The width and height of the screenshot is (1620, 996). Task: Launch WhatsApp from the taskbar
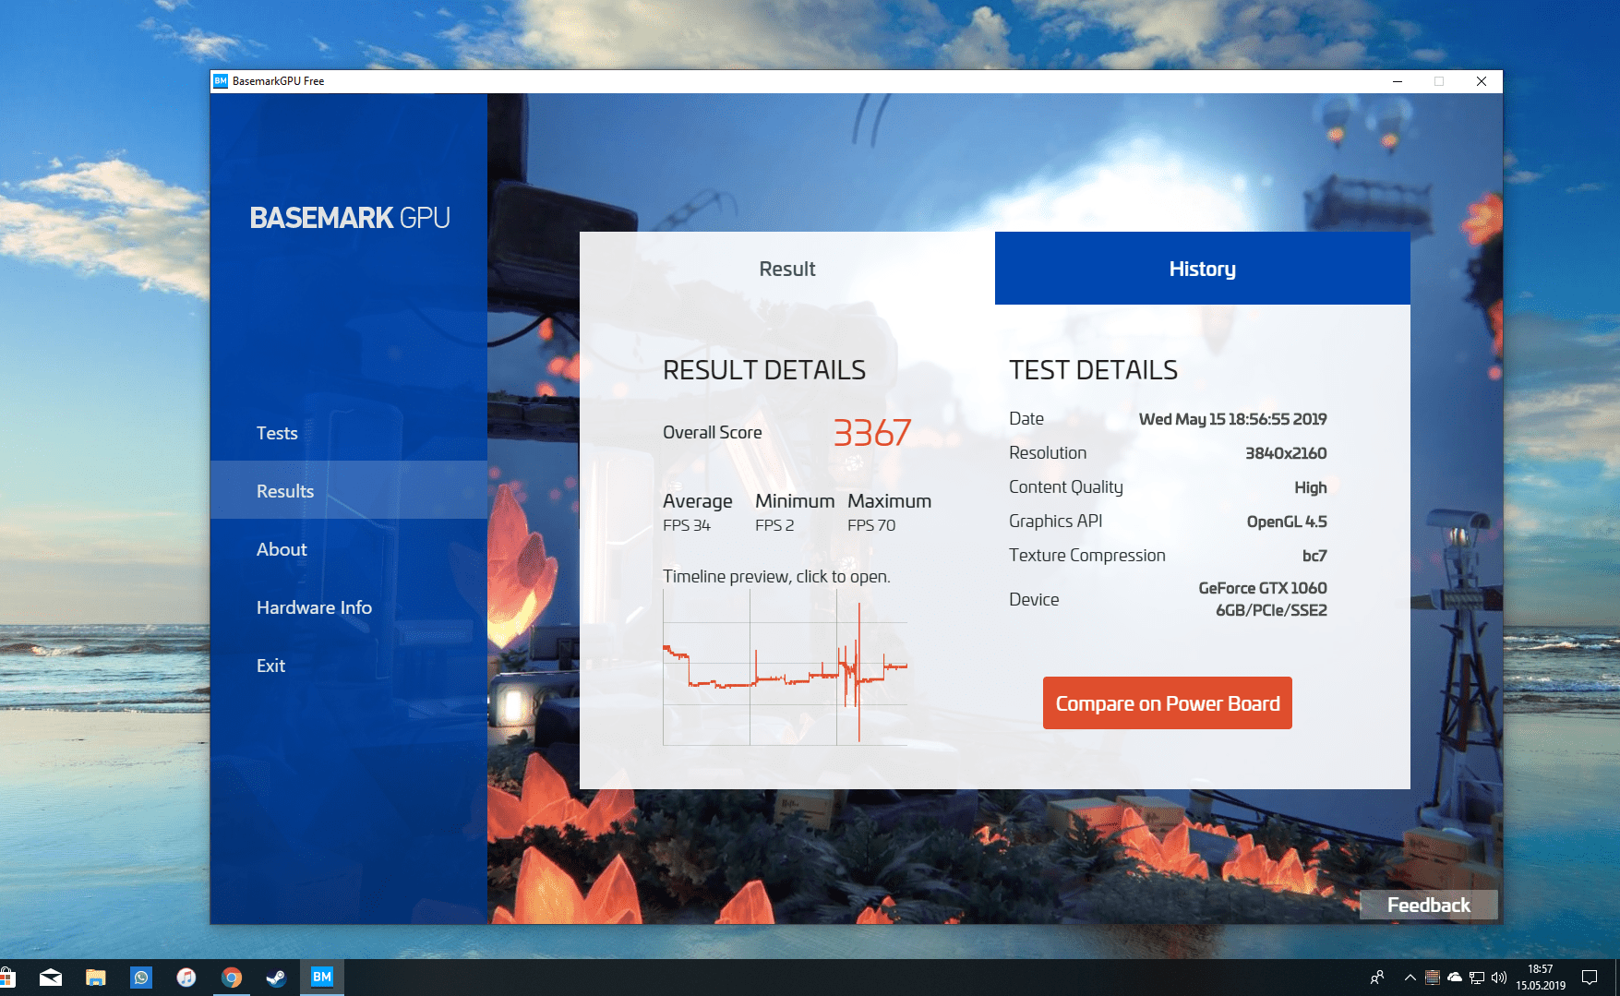(141, 978)
